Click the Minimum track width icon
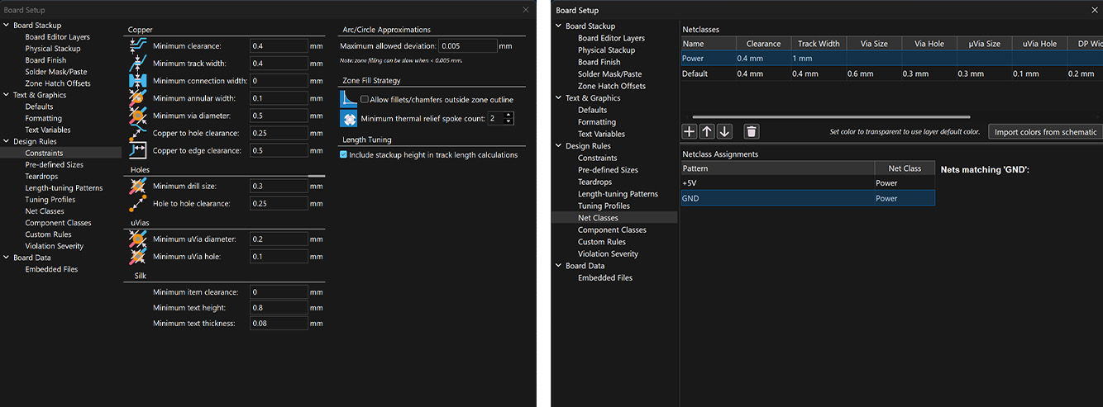 tap(137, 64)
